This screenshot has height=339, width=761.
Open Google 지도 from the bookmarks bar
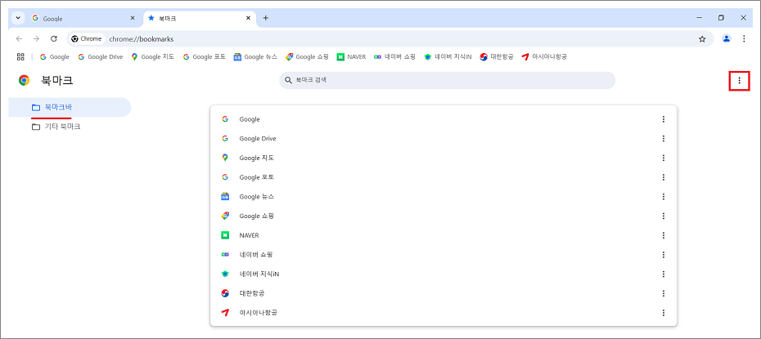click(151, 56)
